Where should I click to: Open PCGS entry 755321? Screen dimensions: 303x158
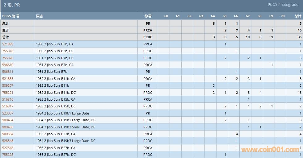[8, 93]
